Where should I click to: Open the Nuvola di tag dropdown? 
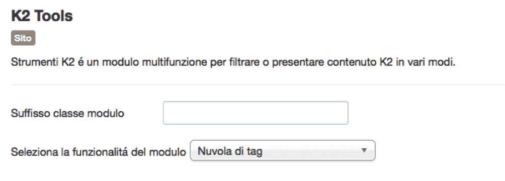[283, 150]
